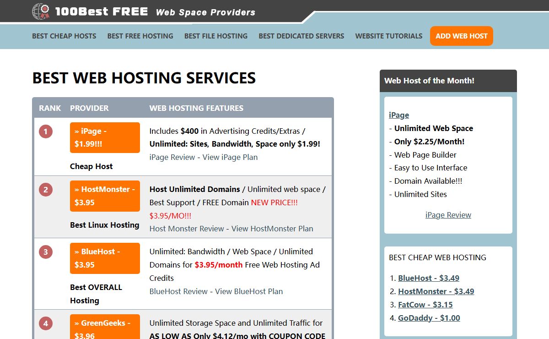
Task: Open Best Cheap Hosts menu item
Action: [64, 36]
